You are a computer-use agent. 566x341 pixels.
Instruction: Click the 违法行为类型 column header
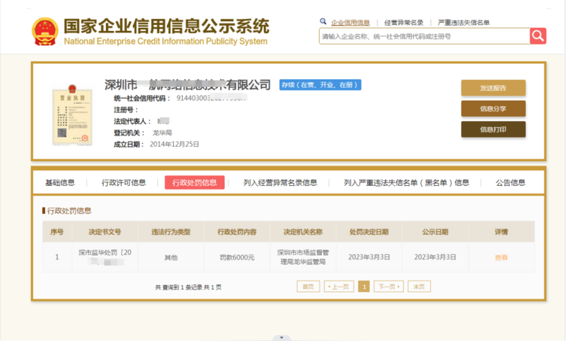click(x=170, y=232)
